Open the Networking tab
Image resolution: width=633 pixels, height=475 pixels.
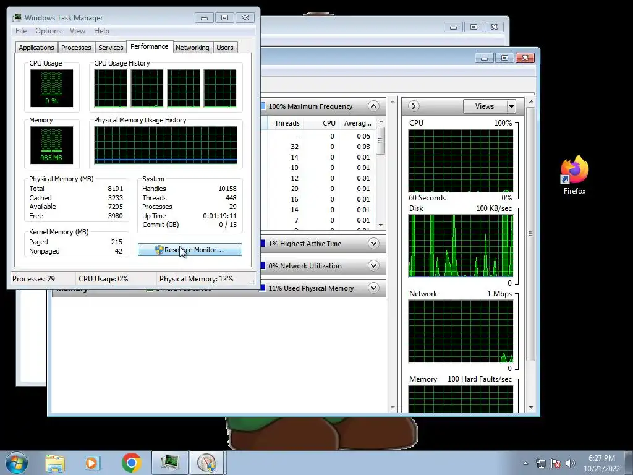tap(192, 48)
